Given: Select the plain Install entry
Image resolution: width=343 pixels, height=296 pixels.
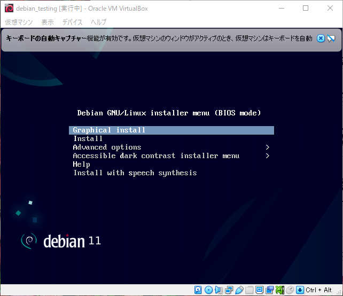Looking at the screenshot, I should [x=88, y=138].
